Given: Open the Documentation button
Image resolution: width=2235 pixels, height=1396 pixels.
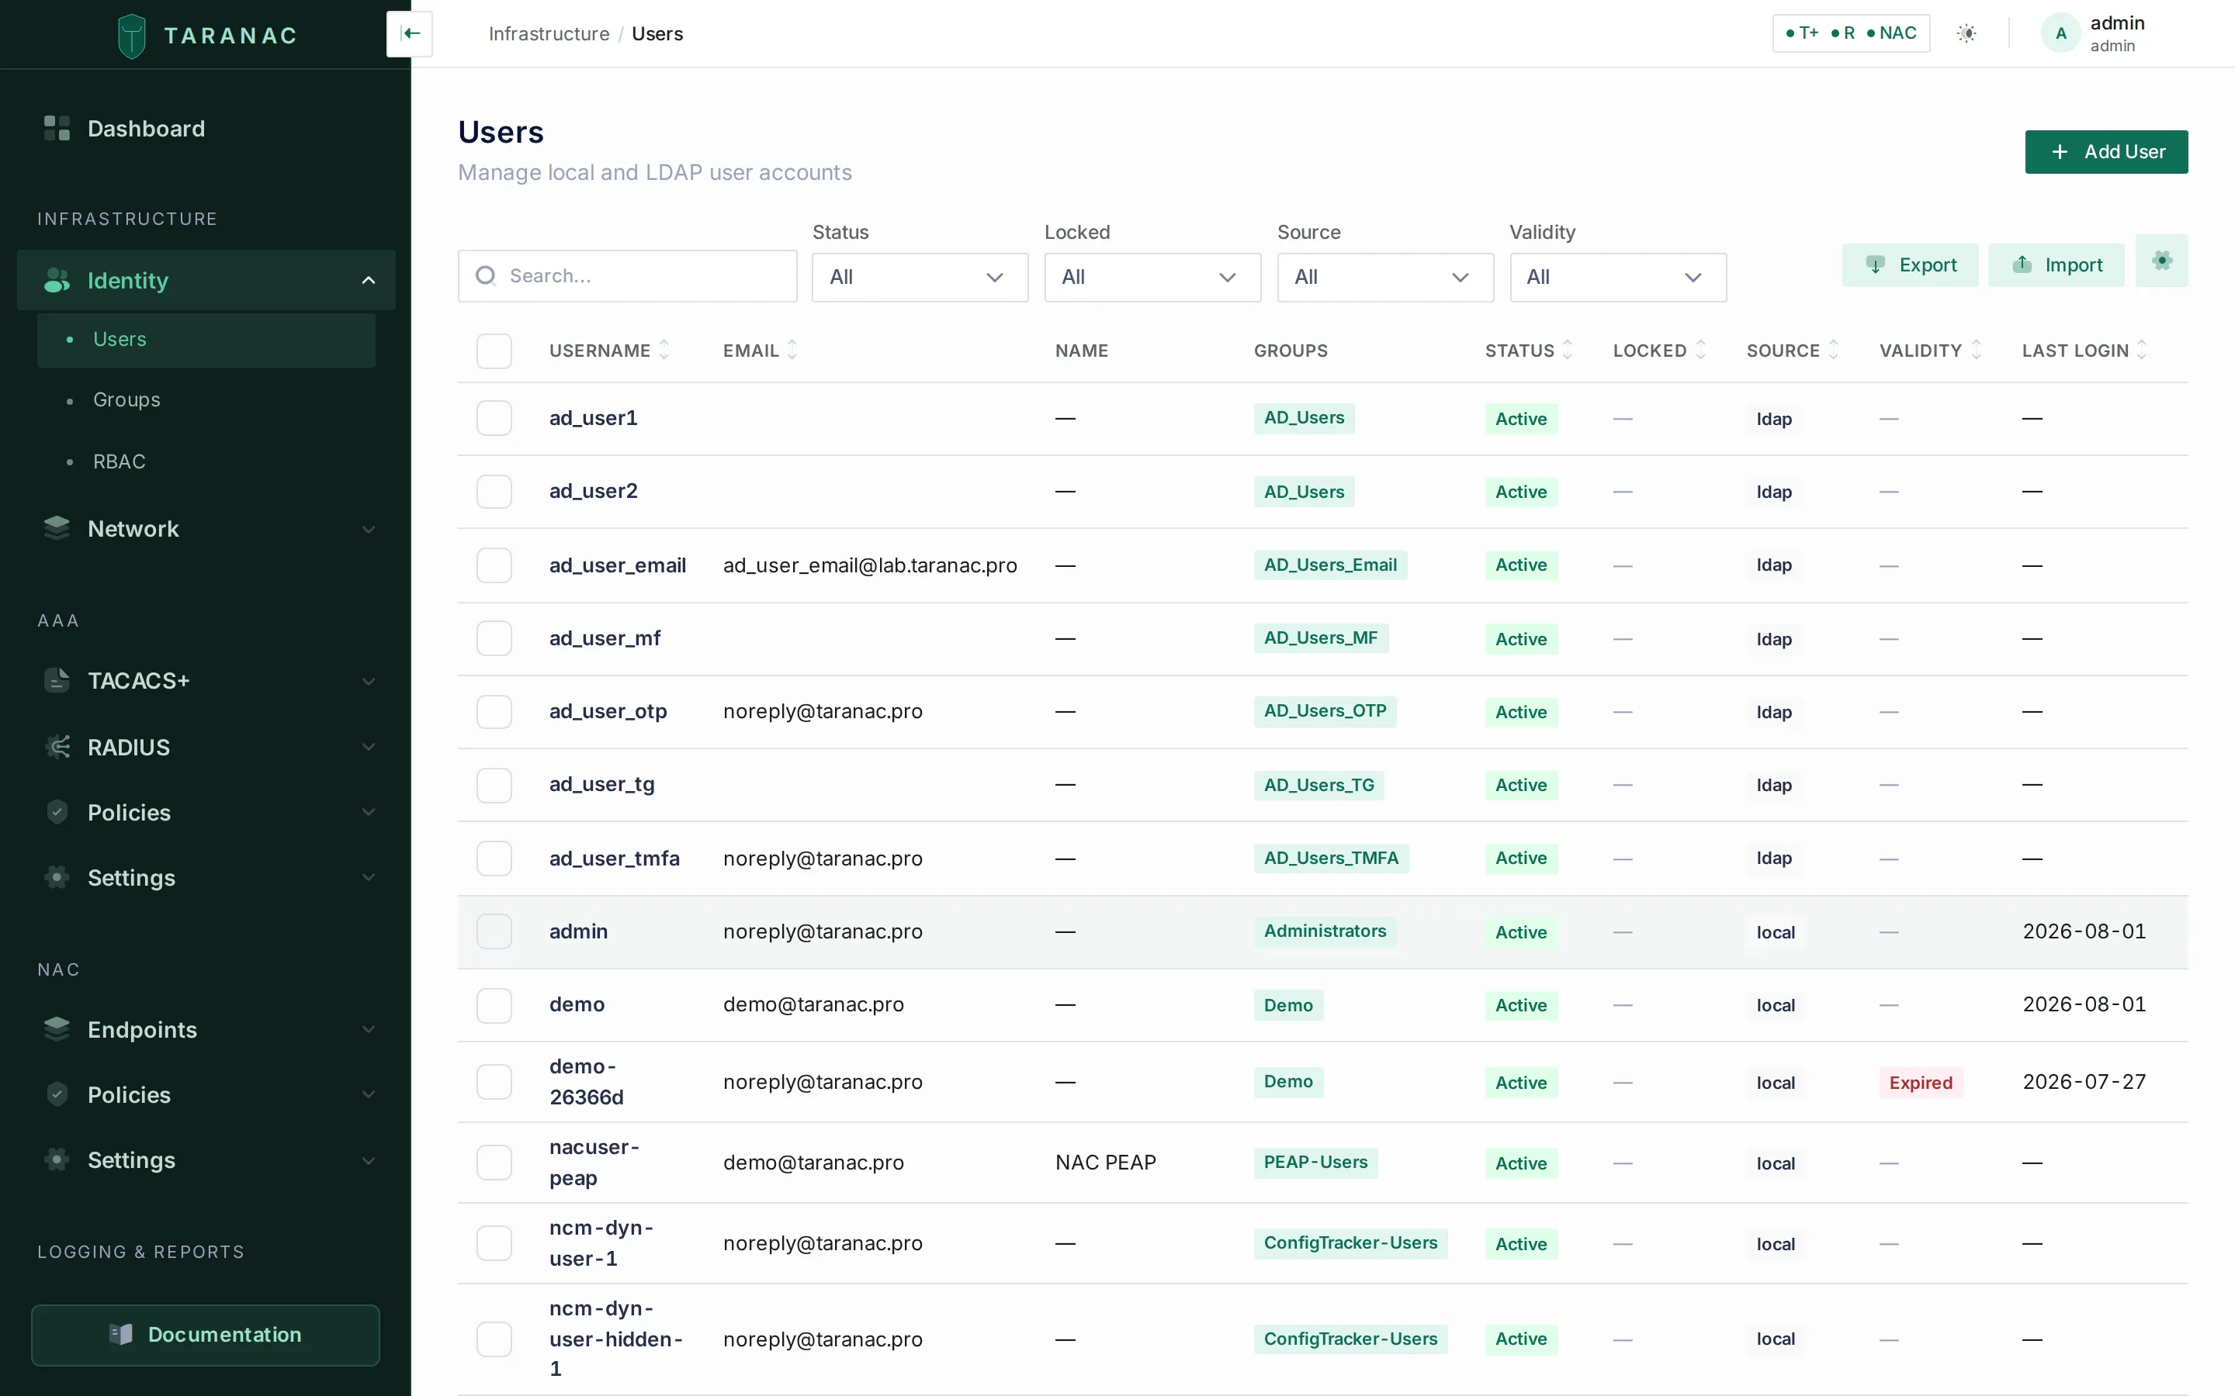Looking at the screenshot, I should [205, 1335].
